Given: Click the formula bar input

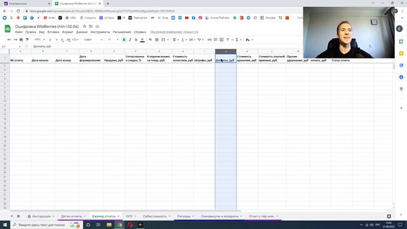Looking at the screenshot, I should point(166,46).
